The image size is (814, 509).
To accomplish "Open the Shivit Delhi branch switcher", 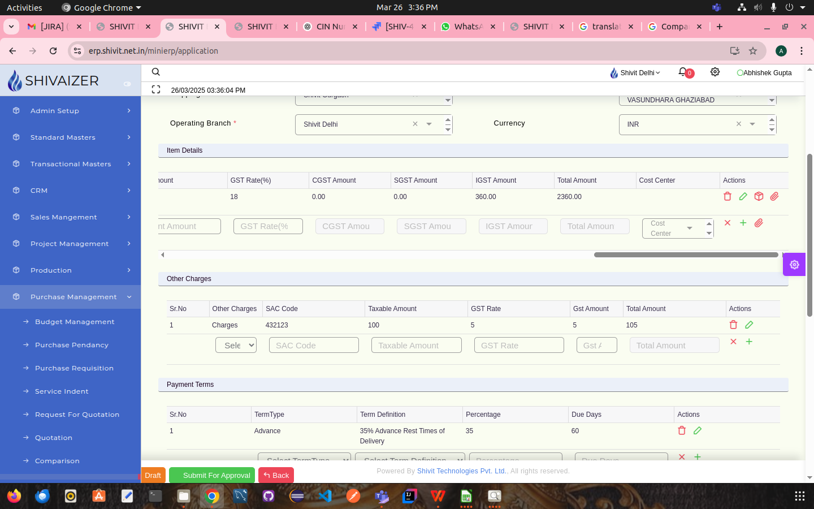I will [x=635, y=73].
